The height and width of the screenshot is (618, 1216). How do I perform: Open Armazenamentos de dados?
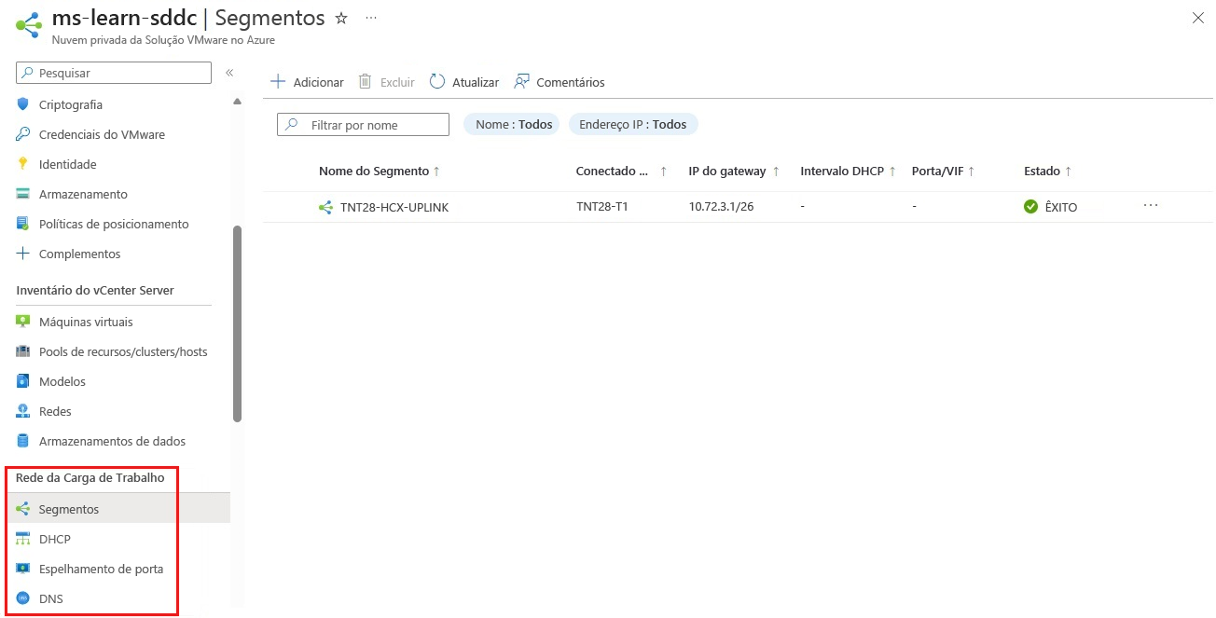pyautogui.click(x=112, y=441)
